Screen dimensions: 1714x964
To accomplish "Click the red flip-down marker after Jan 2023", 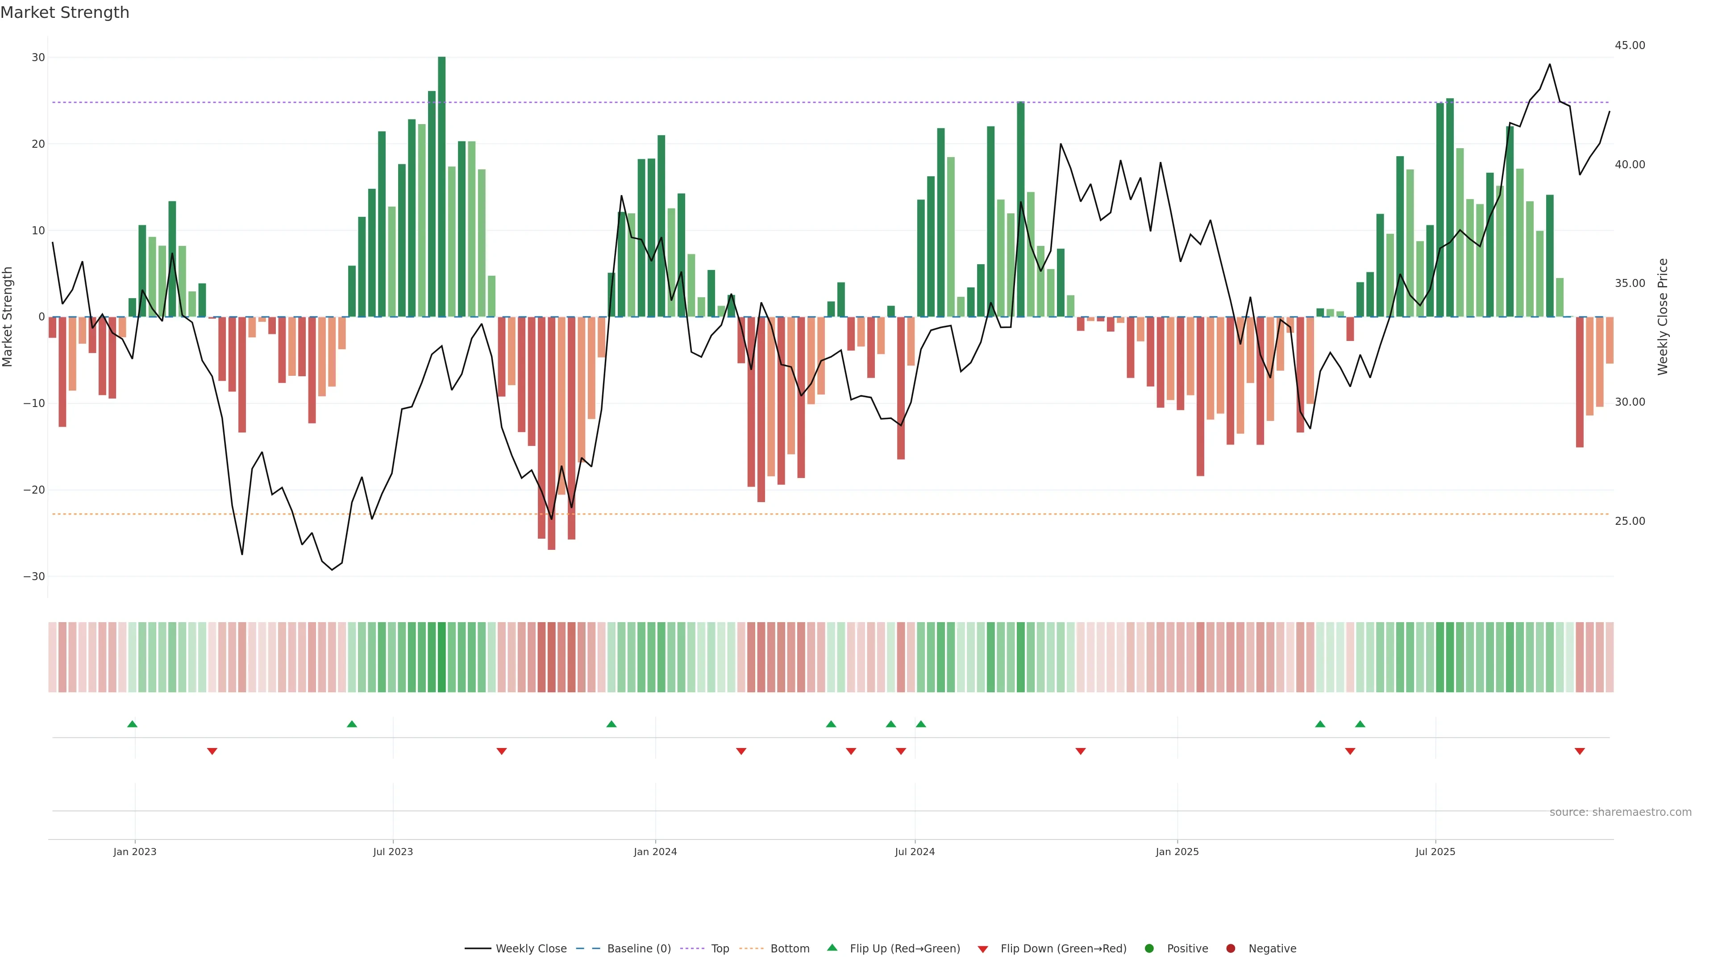I will (x=212, y=751).
